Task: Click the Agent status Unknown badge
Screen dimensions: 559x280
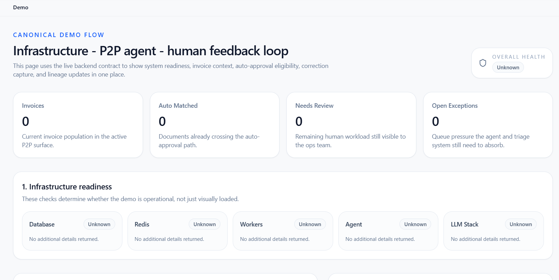Action: click(x=415, y=224)
